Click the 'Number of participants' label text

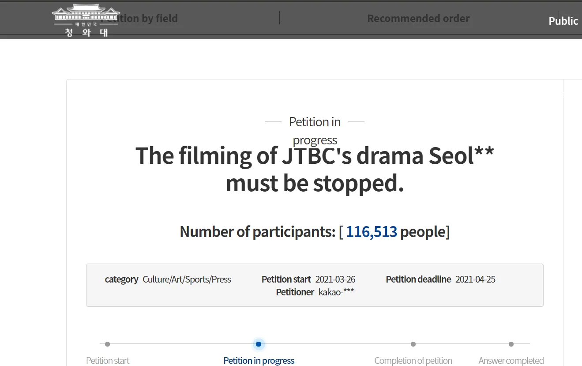point(258,232)
